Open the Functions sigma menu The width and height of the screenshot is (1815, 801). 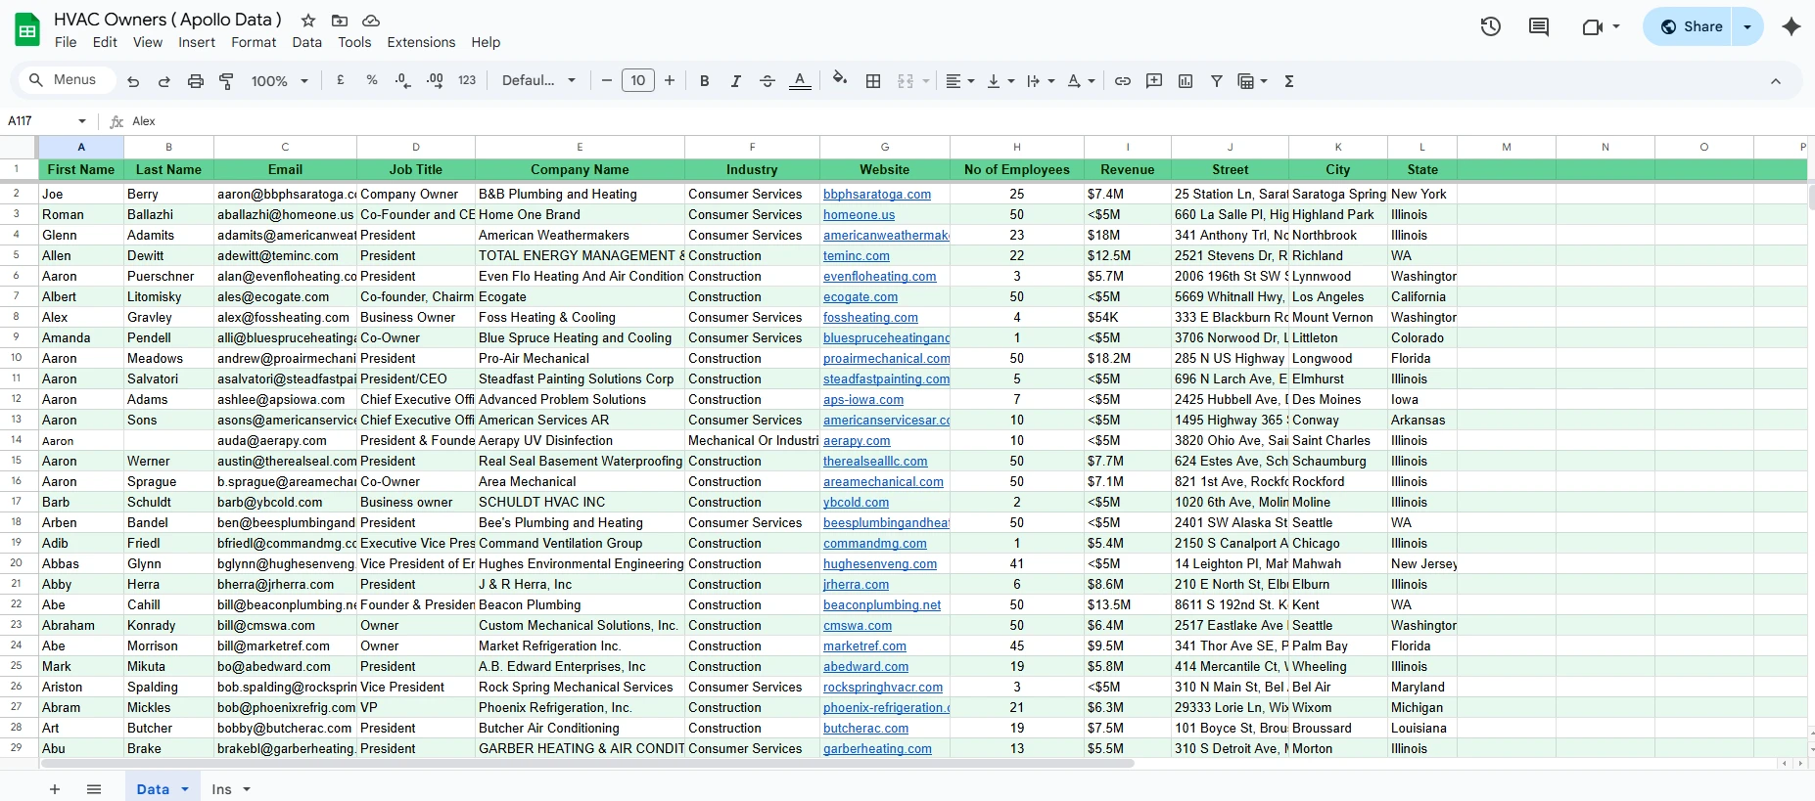(x=1289, y=81)
